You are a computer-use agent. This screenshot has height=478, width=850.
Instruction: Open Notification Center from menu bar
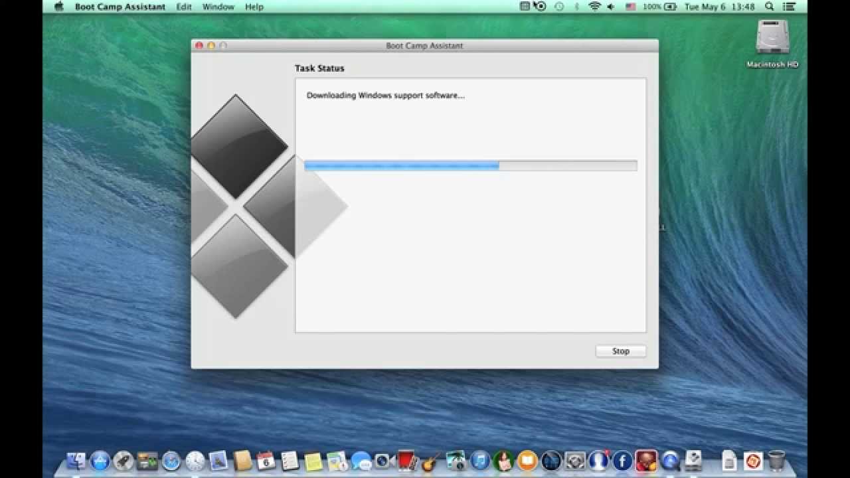tap(790, 7)
